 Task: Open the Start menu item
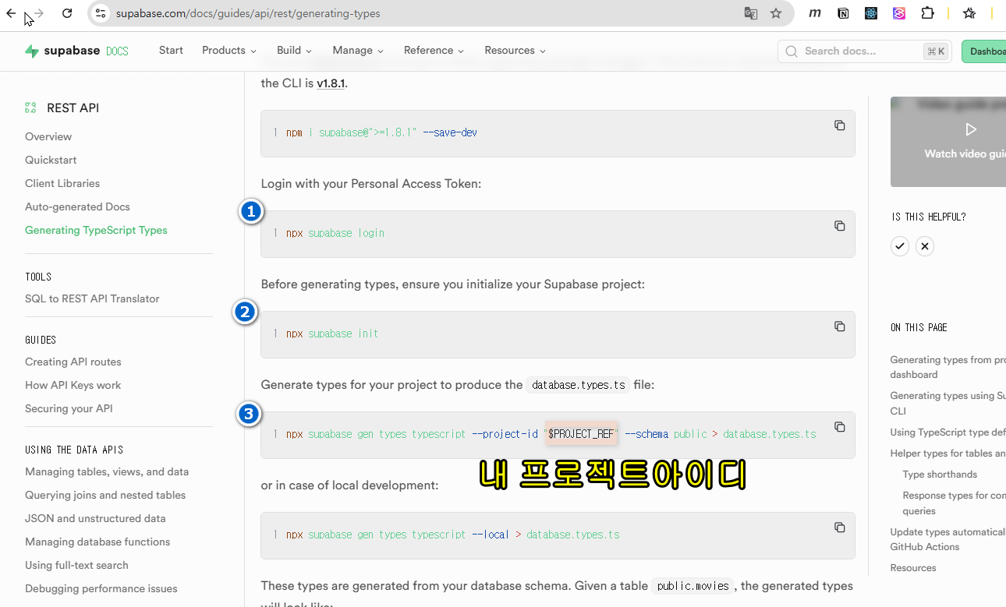[171, 51]
